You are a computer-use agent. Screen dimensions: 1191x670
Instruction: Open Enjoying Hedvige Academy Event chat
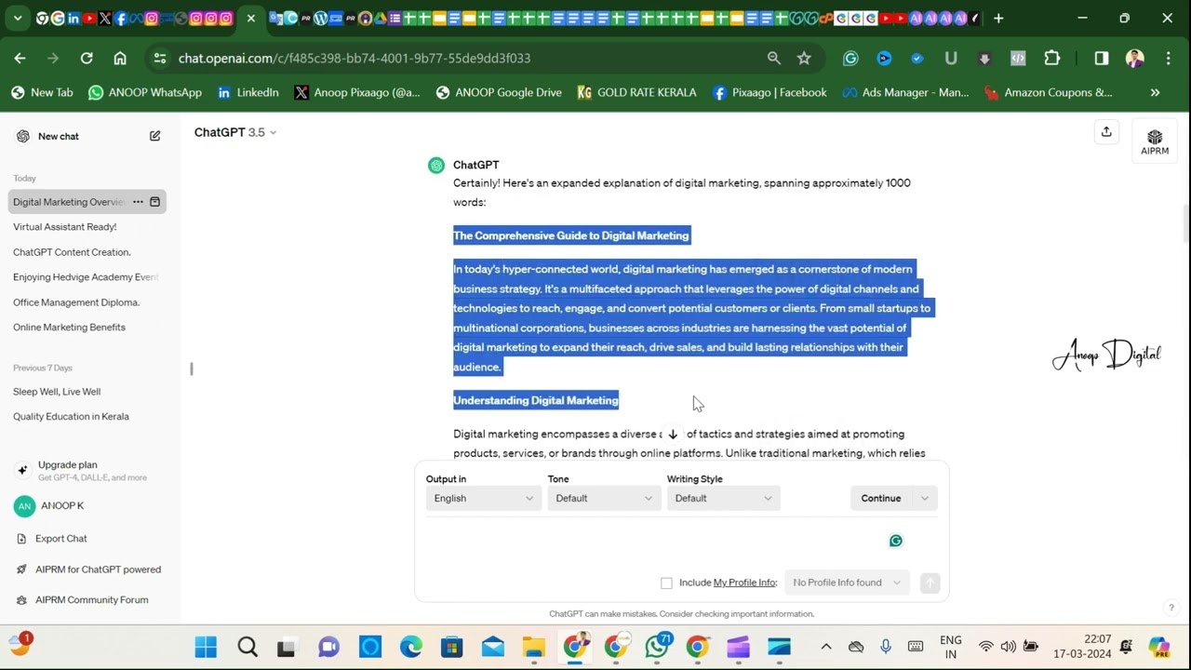coord(86,277)
